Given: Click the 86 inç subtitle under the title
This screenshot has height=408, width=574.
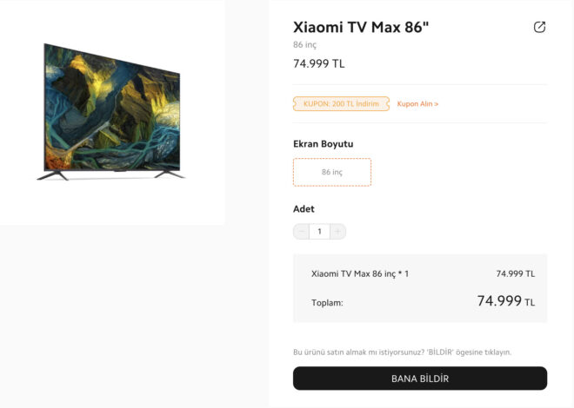Looking at the screenshot, I should tap(306, 44).
